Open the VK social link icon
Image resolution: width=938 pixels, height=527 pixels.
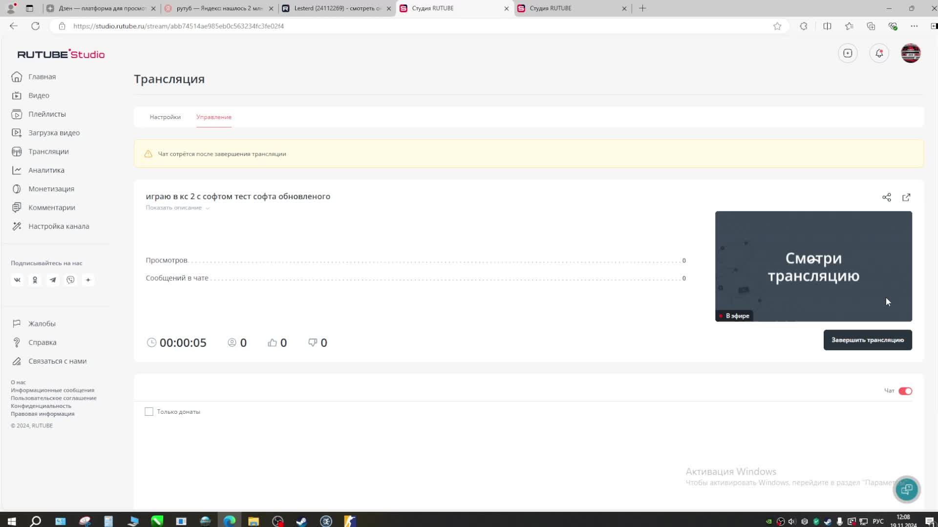coord(17,280)
